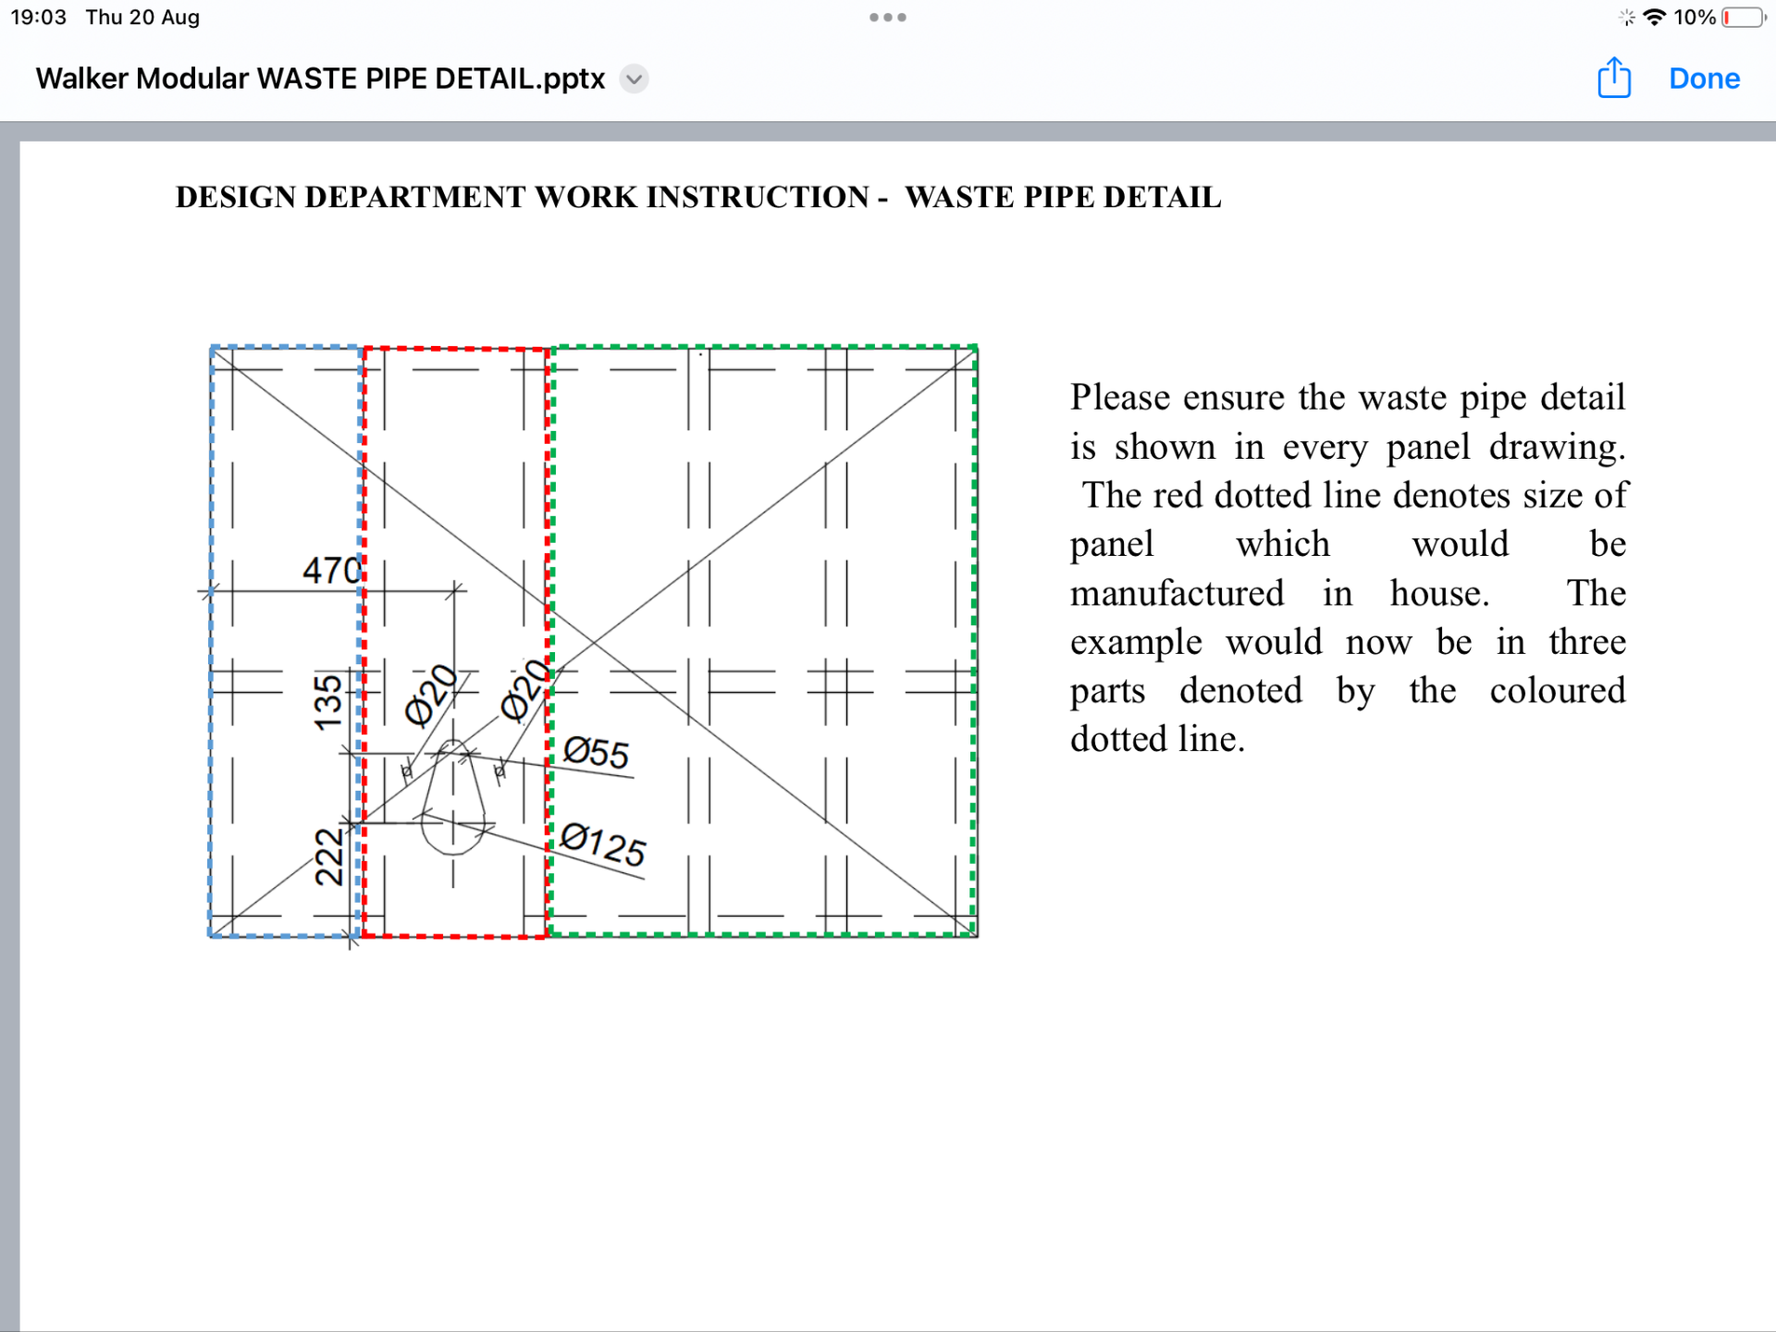Viewport: 1776px width, 1332px height.
Task: Tap the 'Please ensure the waste pipe detail' paragraph
Action: (x=1348, y=567)
